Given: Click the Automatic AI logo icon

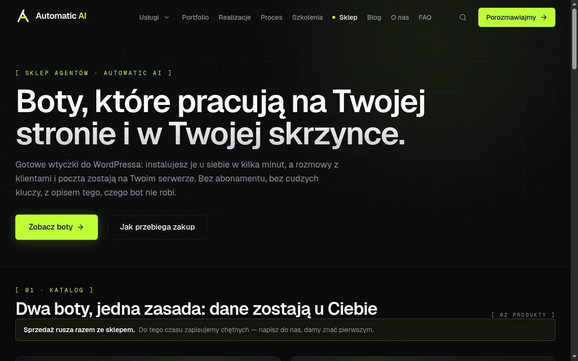Looking at the screenshot, I should point(23,16).
